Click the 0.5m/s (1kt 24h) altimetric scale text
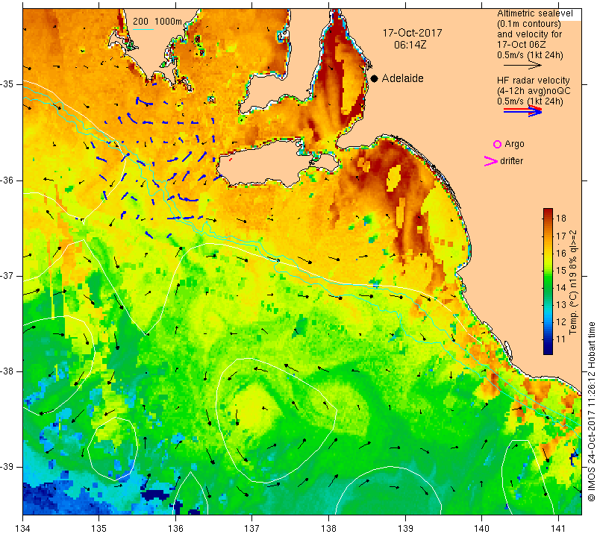 [x=530, y=55]
